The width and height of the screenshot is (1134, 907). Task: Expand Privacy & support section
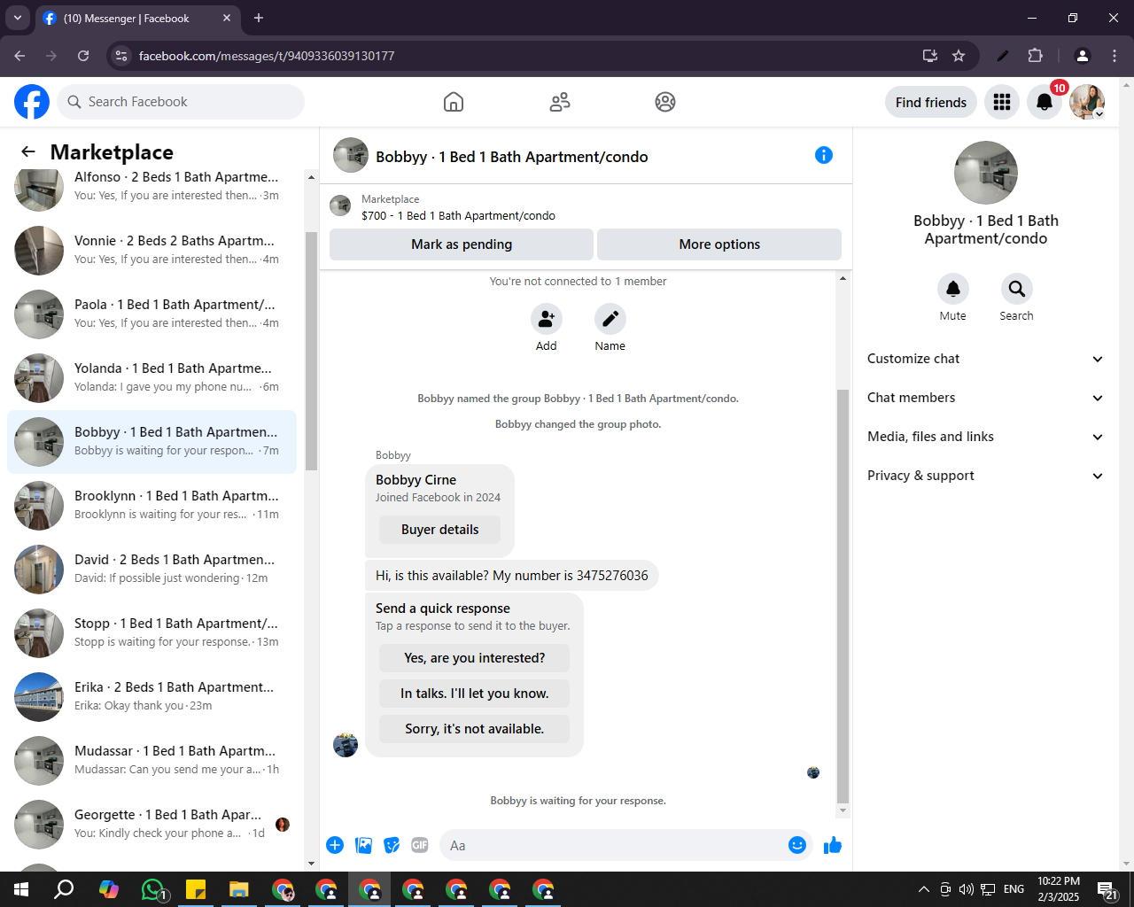tap(985, 476)
